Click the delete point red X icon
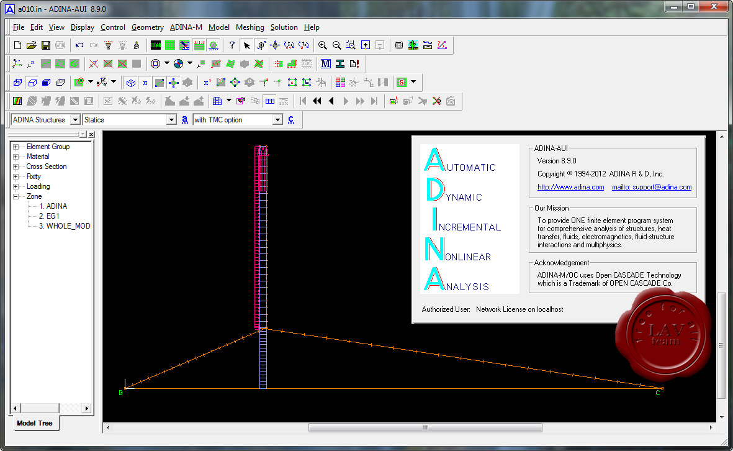The image size is (733, 451). [x=94, y=63]
